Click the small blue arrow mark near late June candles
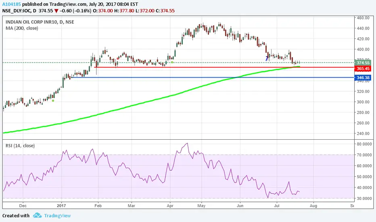Viewport: 376px width, 222px height. (x=267, y=58)
